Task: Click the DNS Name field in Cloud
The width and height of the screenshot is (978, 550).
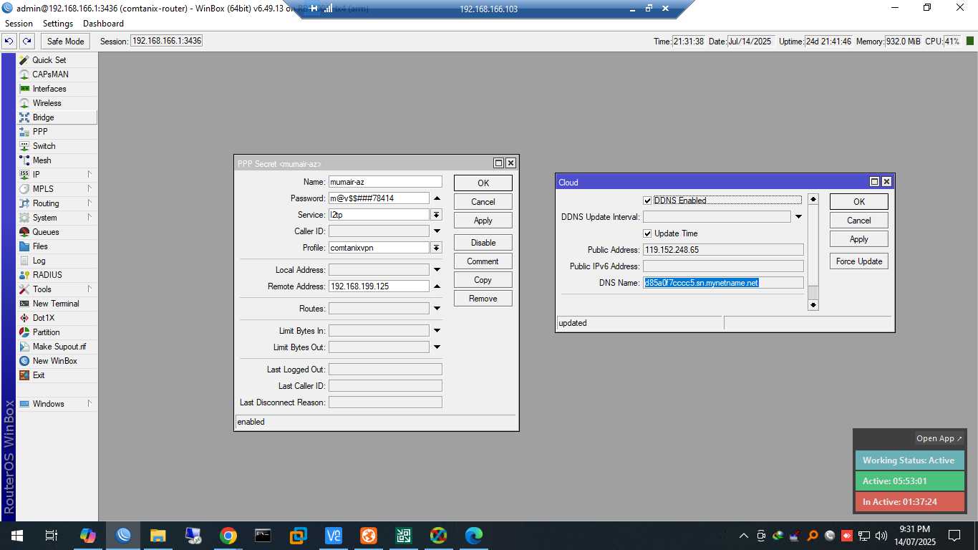Action: pyautogui.click(x=723, y=283)
